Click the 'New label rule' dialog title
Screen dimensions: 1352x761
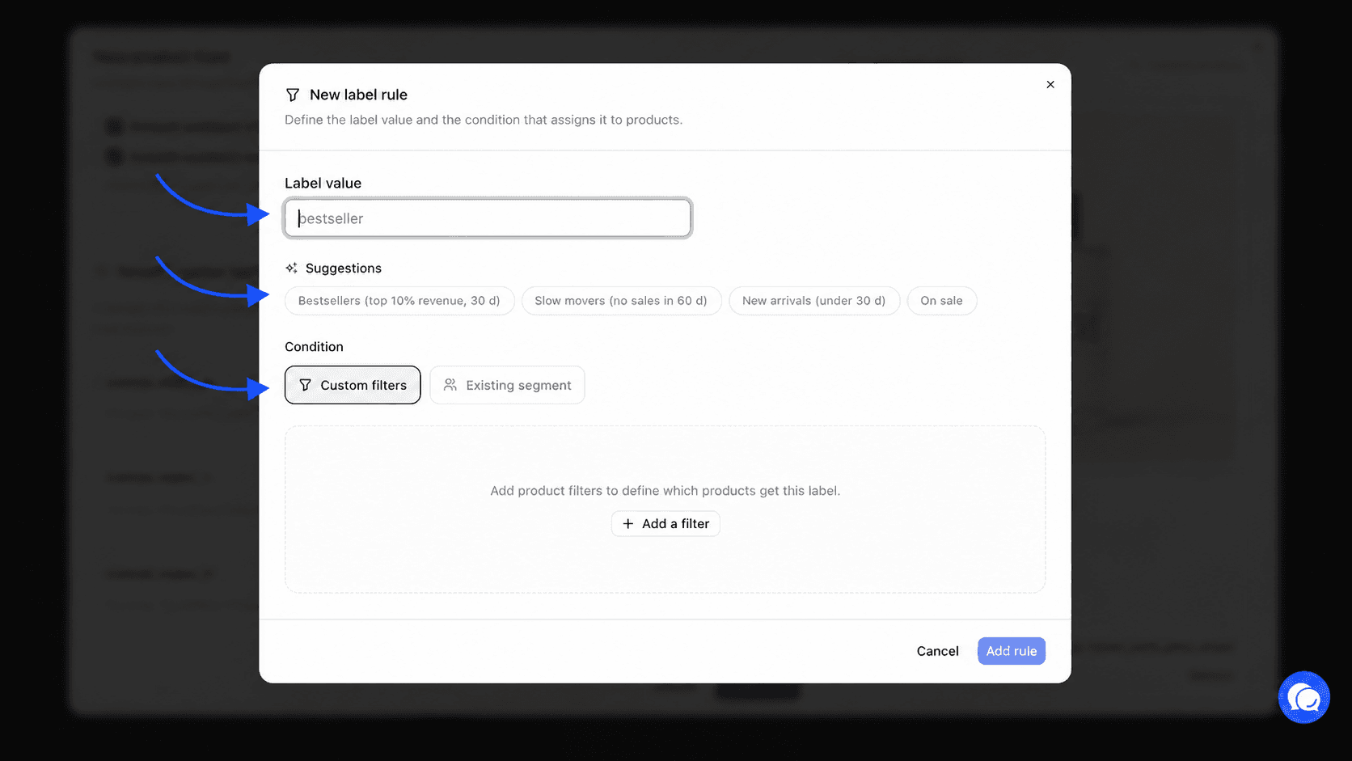click(x=358, y=95)
